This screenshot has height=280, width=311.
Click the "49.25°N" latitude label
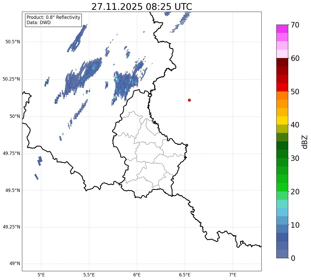point(11,227)
